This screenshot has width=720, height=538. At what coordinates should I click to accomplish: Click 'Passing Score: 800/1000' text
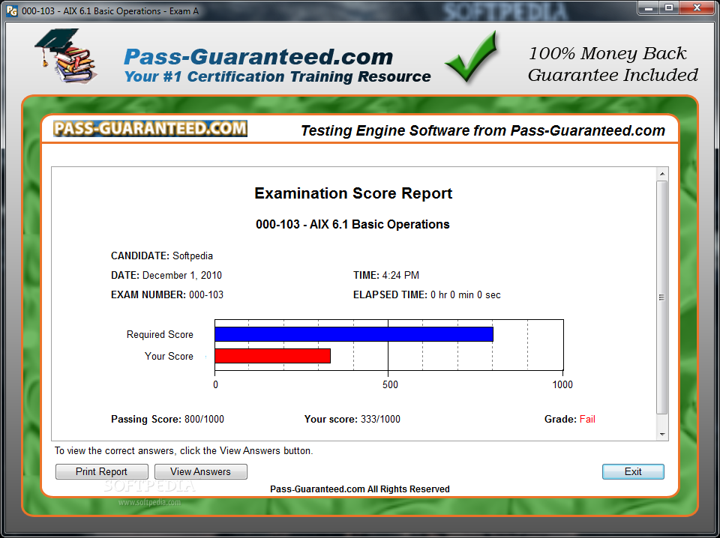pyautogui.click(x=167, y=419)
